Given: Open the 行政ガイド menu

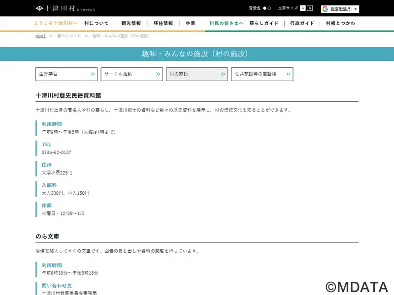Looking at the screenshot, I should click(302, 23).
